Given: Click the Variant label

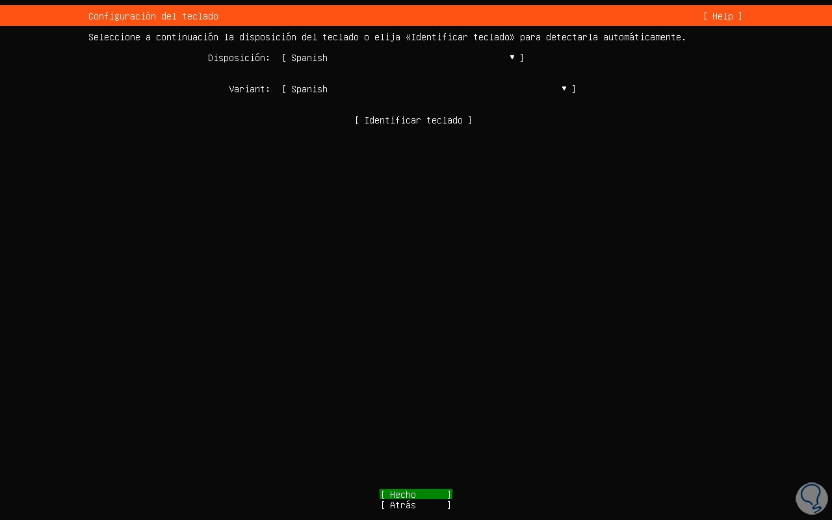Looking at the screenshot, I should (x=249, y=89).
